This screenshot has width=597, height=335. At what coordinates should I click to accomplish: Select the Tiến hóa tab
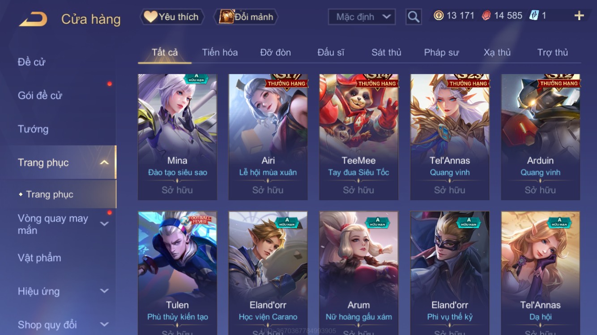[220, 52]
